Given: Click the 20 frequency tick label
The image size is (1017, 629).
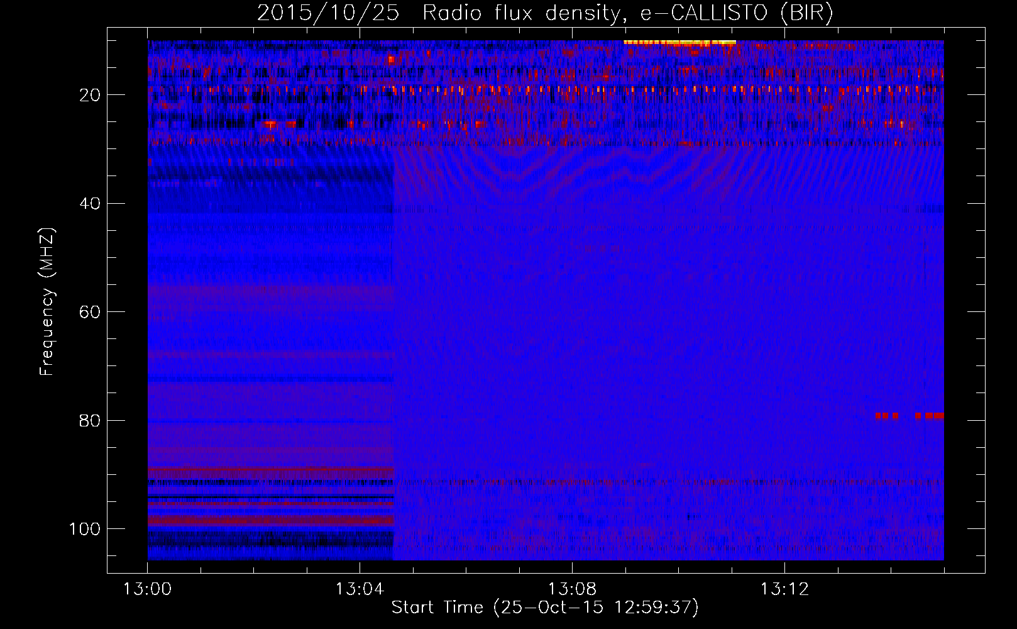Looking at the screenshot, I should pyautogui.click(x=91, y=95).
